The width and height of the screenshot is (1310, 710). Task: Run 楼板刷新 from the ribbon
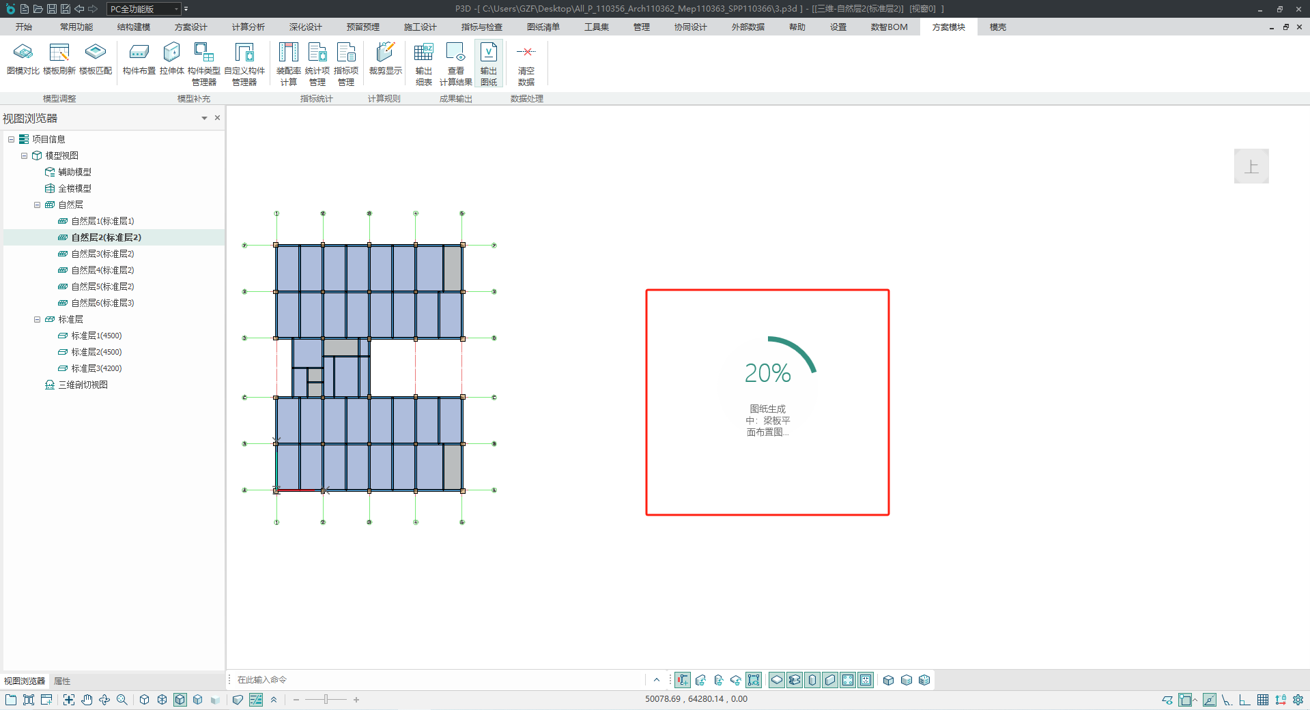pos(59,58)
